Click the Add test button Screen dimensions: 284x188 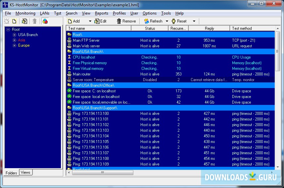[x=74, y=21]
